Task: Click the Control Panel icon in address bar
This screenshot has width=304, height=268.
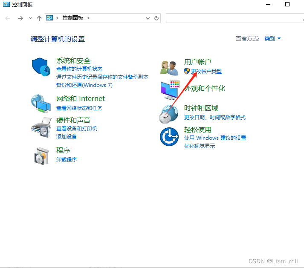Action: tap(49, 18)
